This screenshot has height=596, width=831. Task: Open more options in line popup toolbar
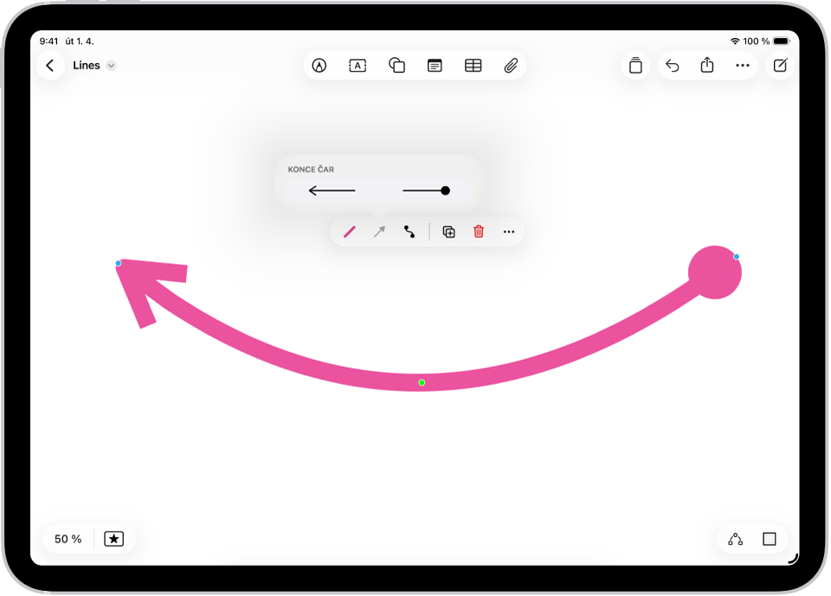tap(509, 232)
